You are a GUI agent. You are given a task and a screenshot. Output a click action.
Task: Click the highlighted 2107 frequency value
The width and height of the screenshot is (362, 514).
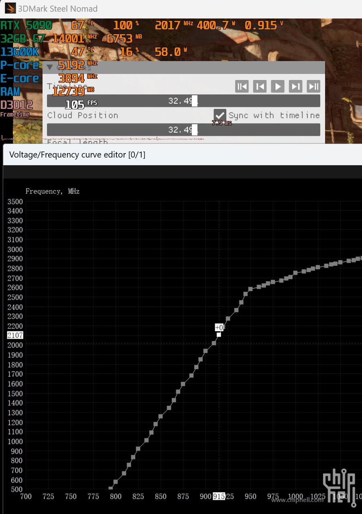pyautogui.click(x=15, y=335)
